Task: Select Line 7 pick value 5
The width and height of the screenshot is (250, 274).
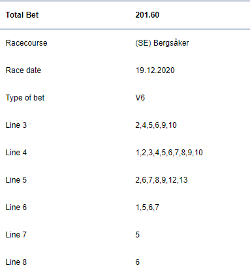Action: pyautogui.click(x=138, y=235)
